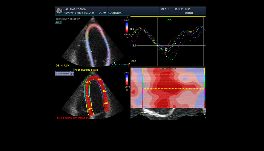The image size is (264, 151).
Task: Select the -22 segment strain value
Action: (x=87, y=82)
